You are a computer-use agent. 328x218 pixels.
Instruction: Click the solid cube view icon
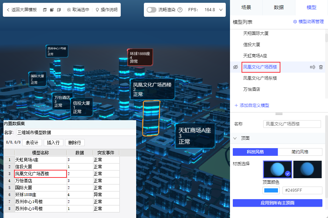point(52,9)
